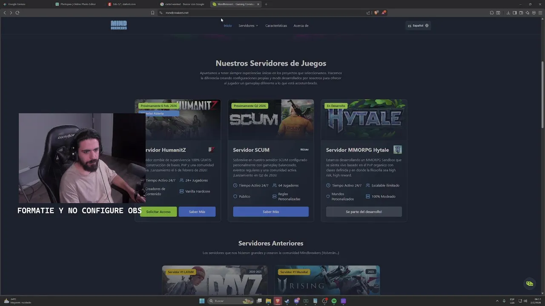
Task: Click browser back arrow
Action: coord(5,13)
